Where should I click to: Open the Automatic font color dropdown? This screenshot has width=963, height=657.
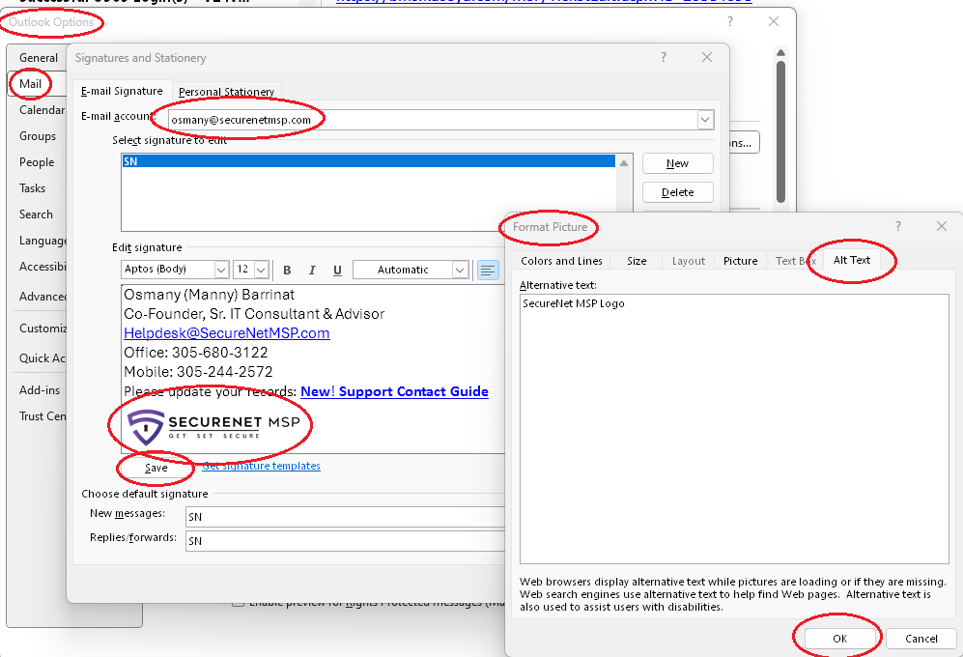click(x=460, y=270)
